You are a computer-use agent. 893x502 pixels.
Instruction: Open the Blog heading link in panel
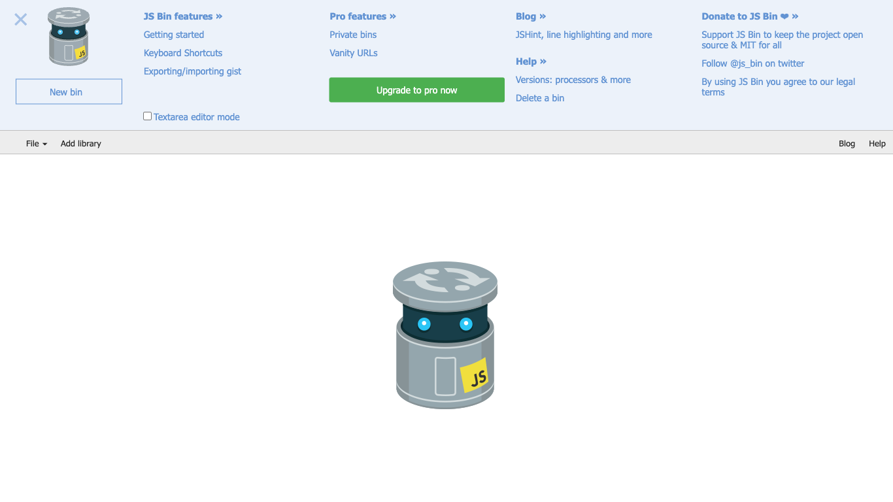531,16
